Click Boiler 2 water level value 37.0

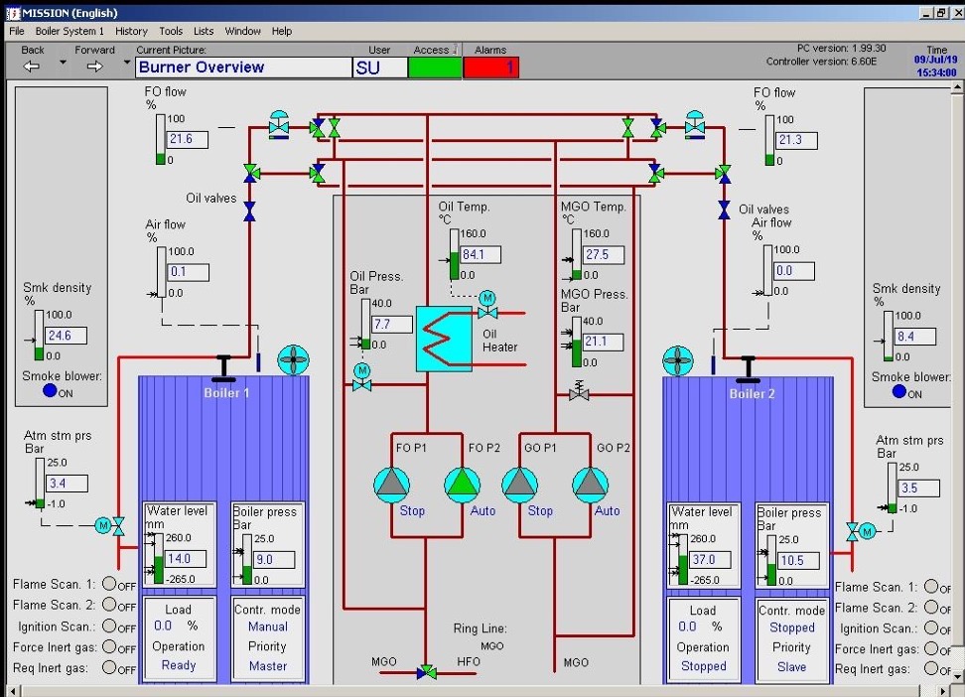click(710, 560)
